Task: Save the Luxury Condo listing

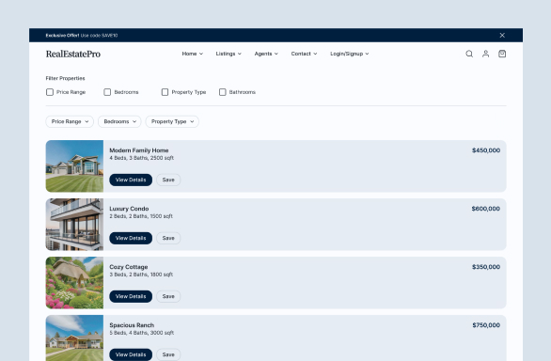Action: (x=168, y=239)
